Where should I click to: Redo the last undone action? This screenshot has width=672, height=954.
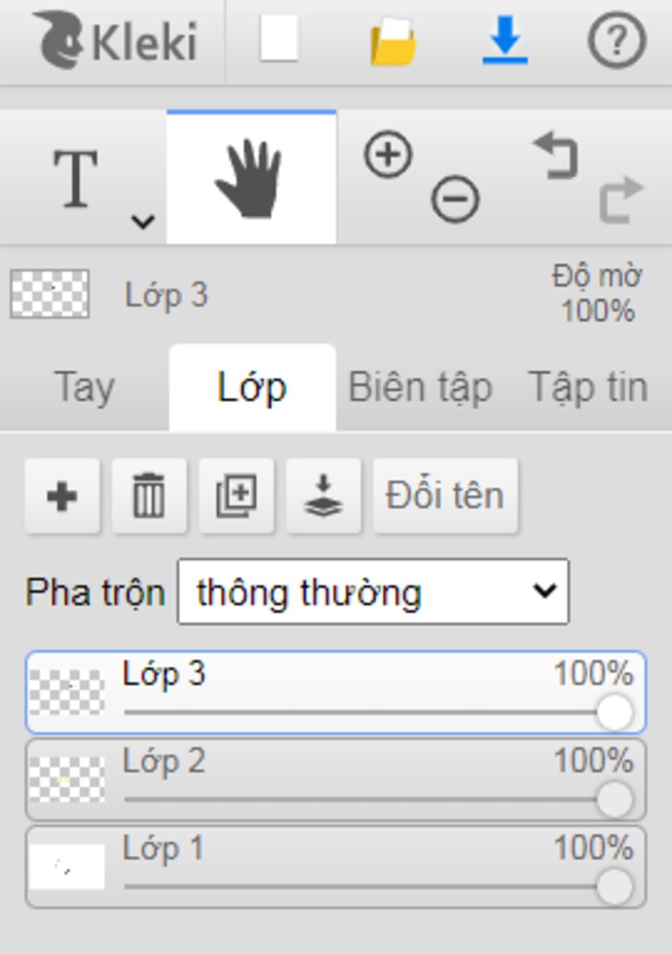click(621, 200)
